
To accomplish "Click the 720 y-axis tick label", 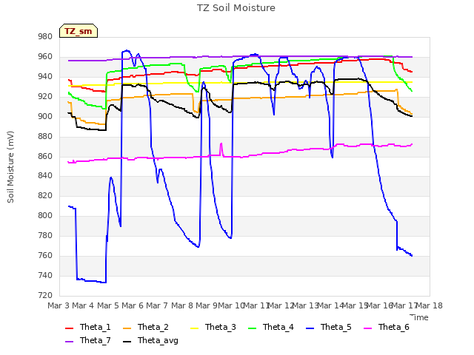I will click(x=45, y=295).
